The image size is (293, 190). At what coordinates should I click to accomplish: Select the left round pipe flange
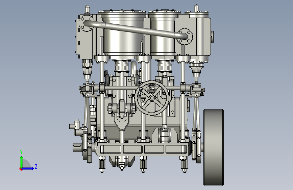[87, 23]
